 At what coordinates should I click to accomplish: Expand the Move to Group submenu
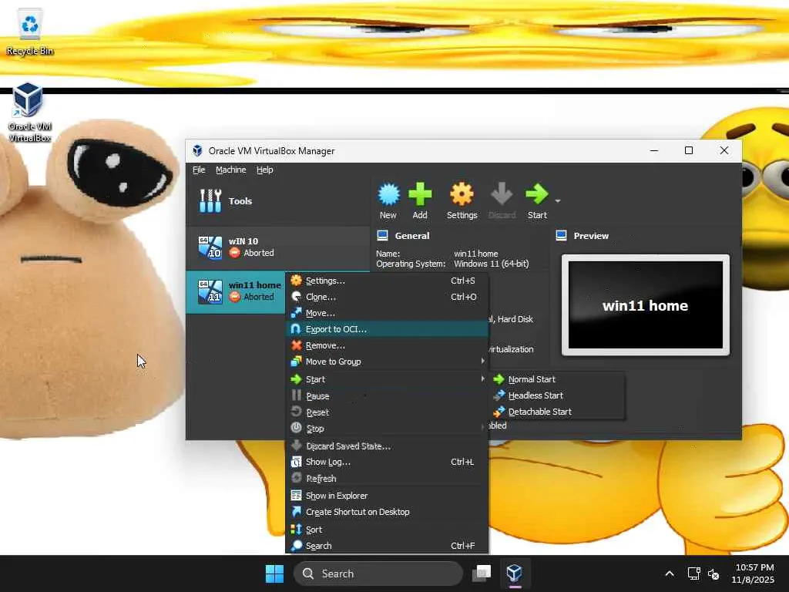(387, 362)
